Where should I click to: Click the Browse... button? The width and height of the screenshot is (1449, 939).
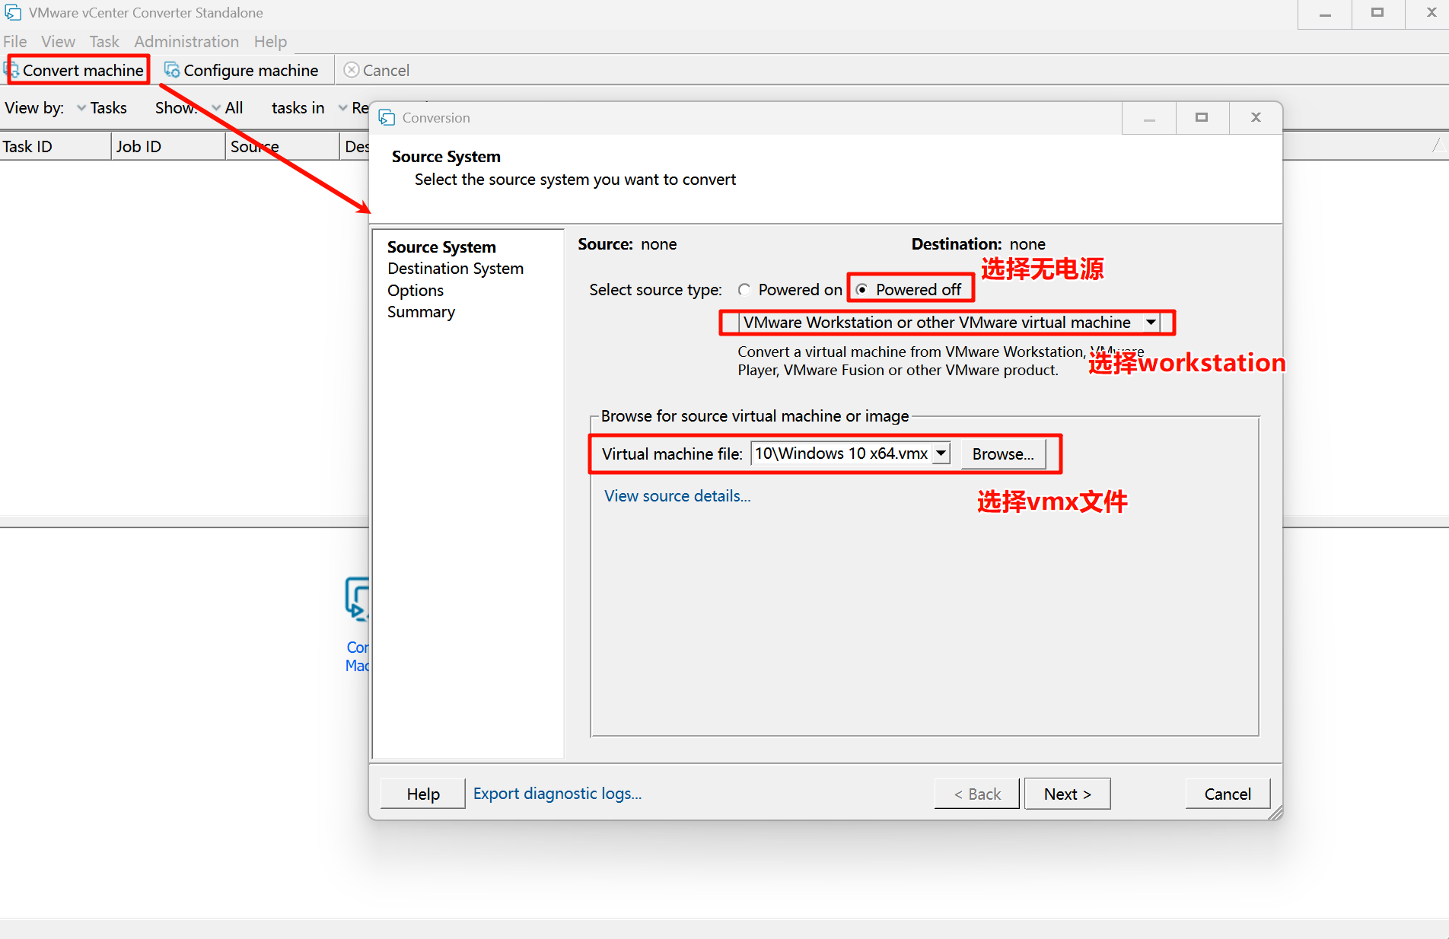[1002, 454]
